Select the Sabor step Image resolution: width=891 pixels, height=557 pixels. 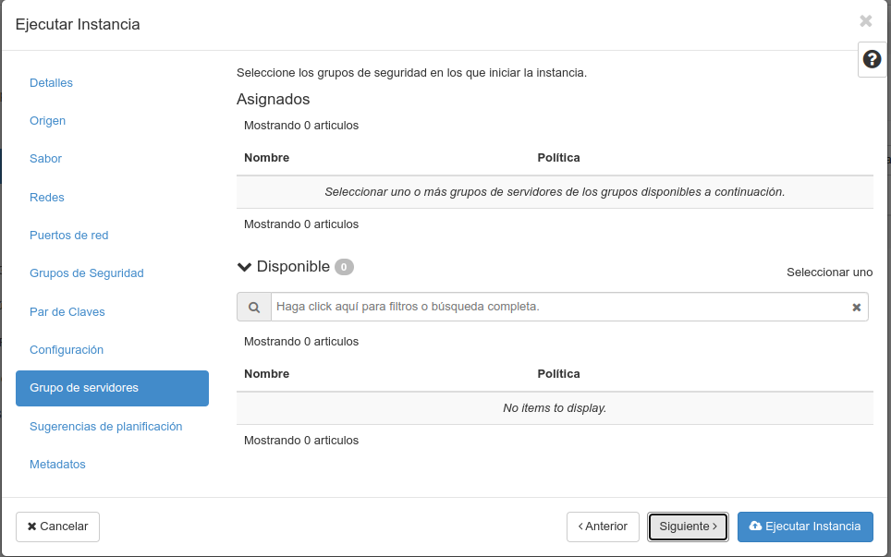[x=45, y=158]
